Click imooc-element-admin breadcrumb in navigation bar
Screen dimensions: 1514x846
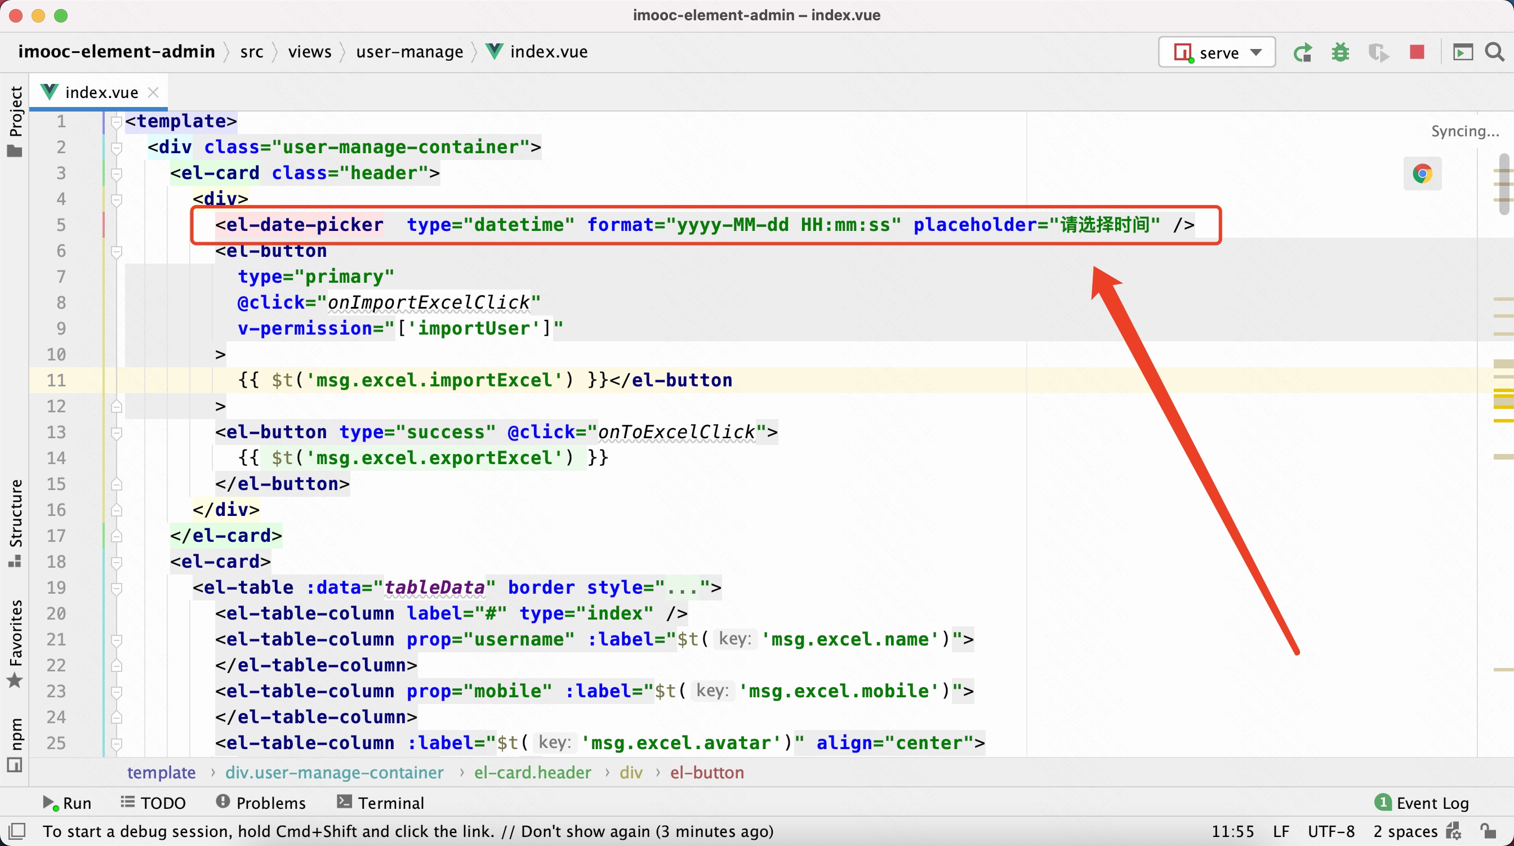pyautogui.click(x=117, y=52)
